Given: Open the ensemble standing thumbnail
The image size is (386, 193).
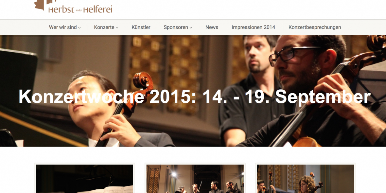Looking at the screenshot, I should 195,179.
